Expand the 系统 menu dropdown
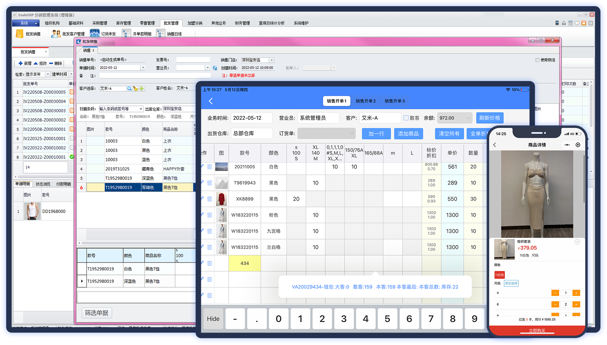This screenshot has height=345, width=607. point(36,23)
